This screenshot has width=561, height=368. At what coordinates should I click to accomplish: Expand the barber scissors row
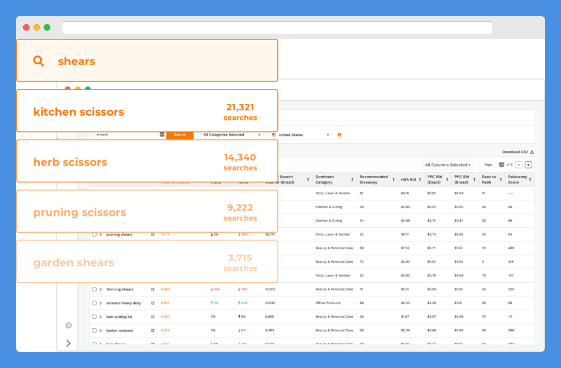pos(101,330)
